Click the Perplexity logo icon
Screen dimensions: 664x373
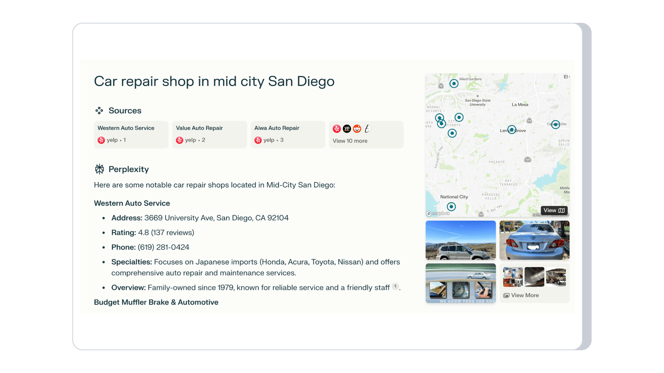tap(100, 169)
